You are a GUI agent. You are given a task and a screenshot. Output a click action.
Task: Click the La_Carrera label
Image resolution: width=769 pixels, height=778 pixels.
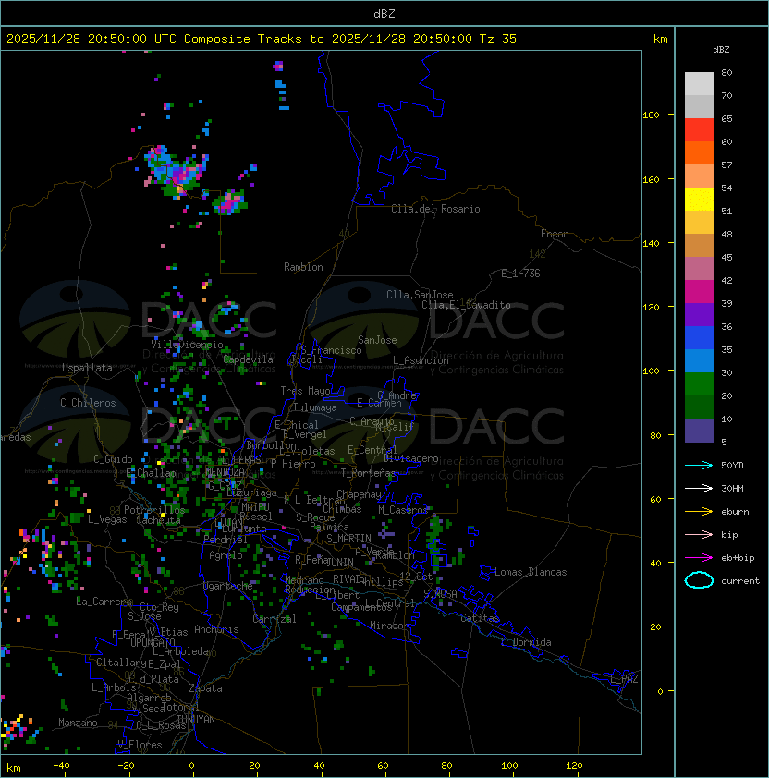[x=104, y=602]
